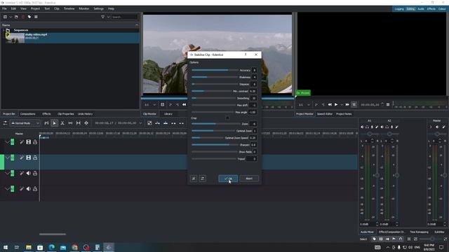Open the Monitor menu
Screen dimensions: 449x252
click(84, 8)
